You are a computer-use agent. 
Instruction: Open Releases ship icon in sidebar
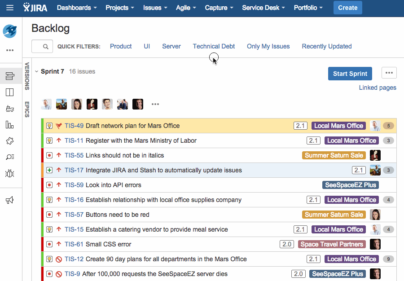10,109
